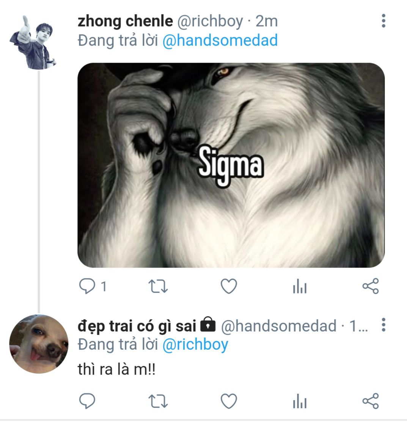Like zhong chenle's Sigma wolf tweet

(229, 286)
